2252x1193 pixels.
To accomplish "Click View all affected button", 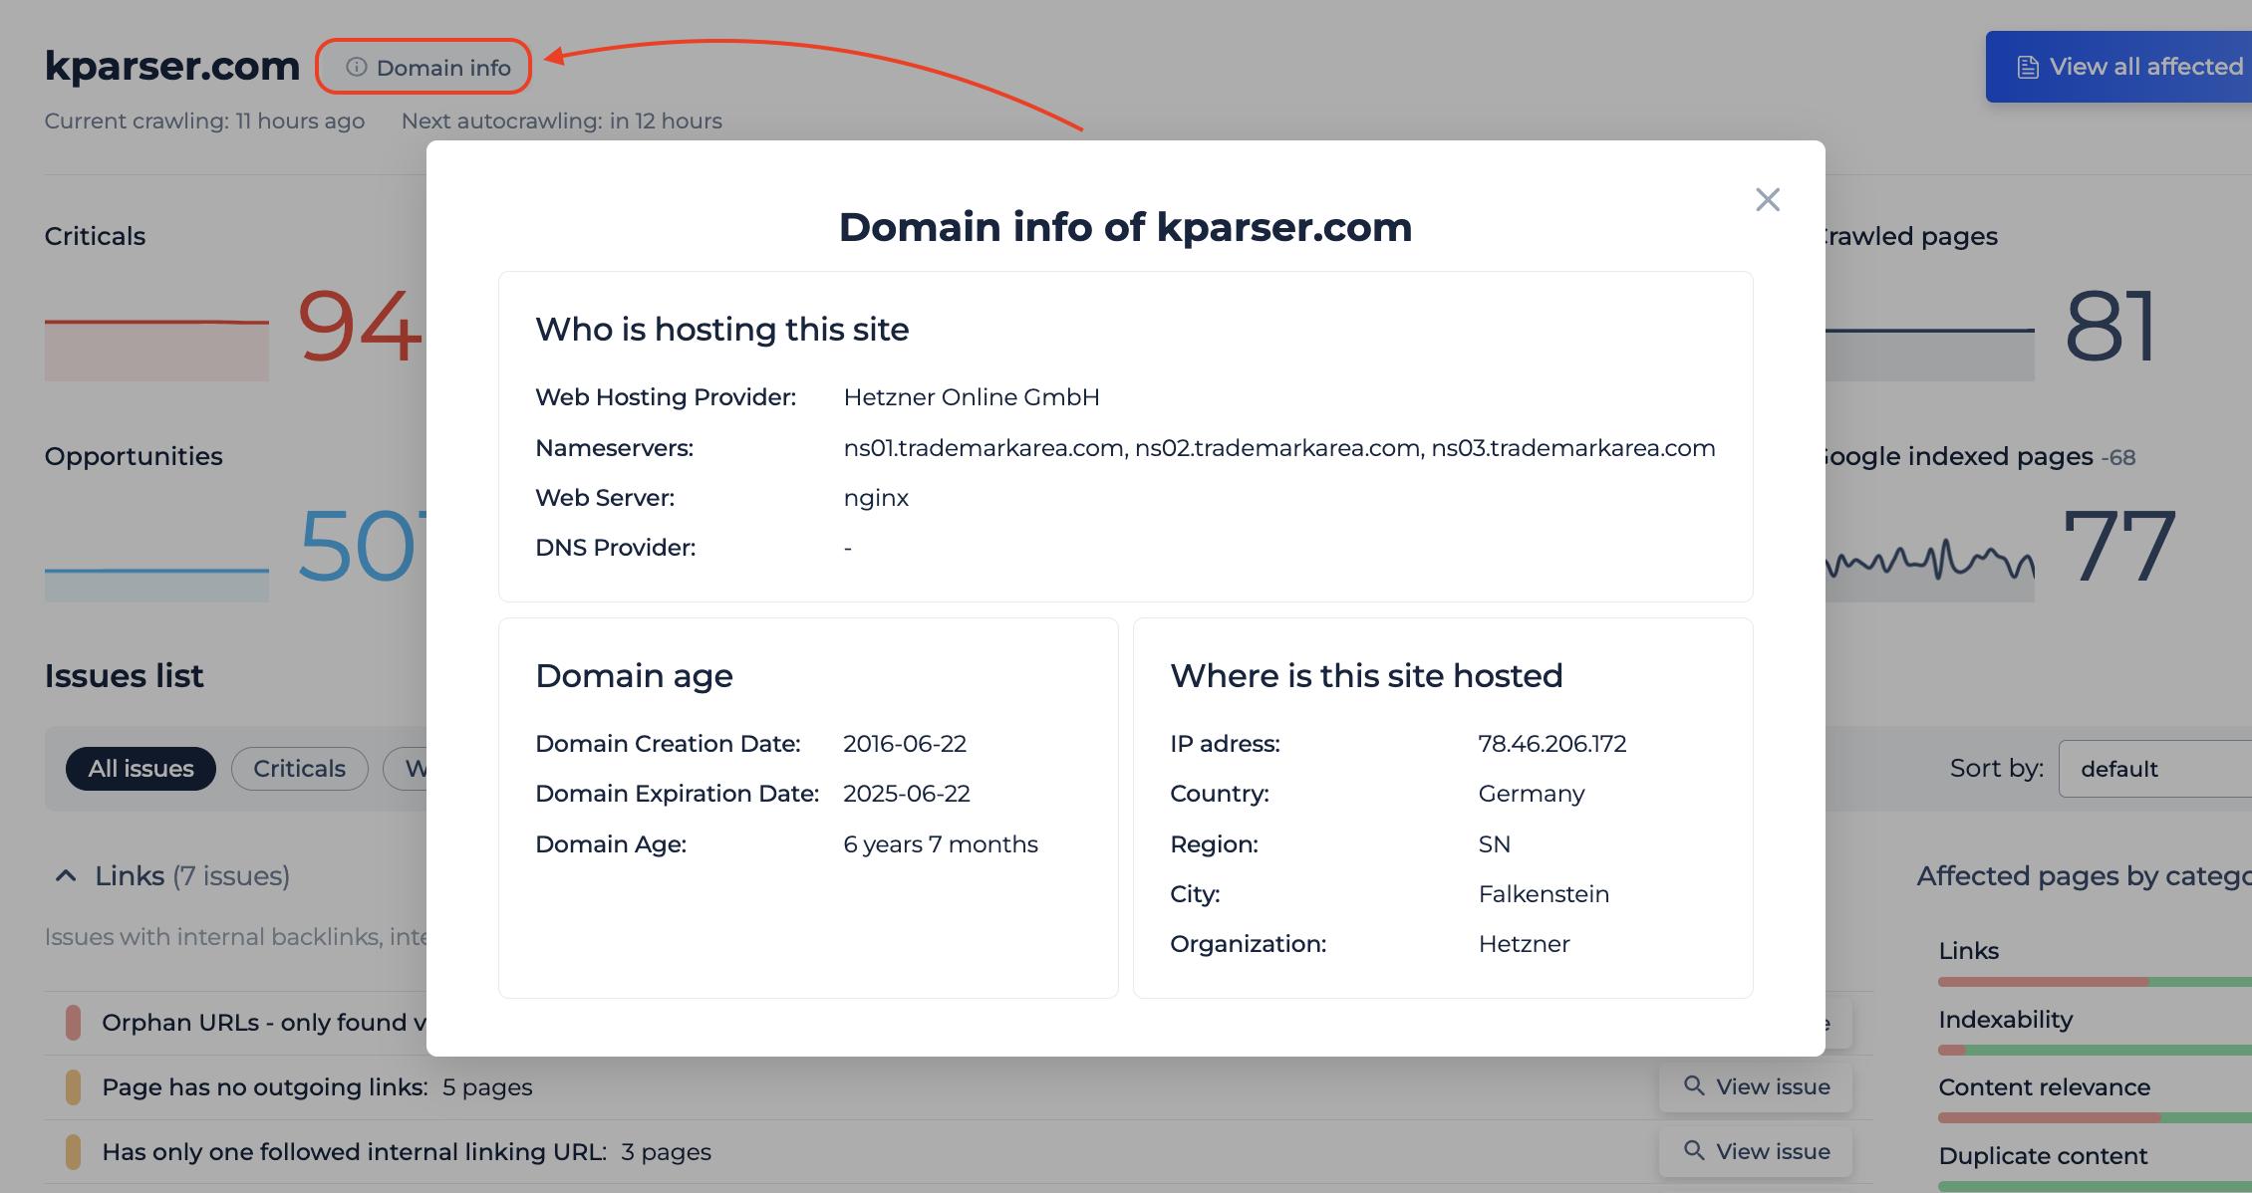I will tap(2118, 67).
